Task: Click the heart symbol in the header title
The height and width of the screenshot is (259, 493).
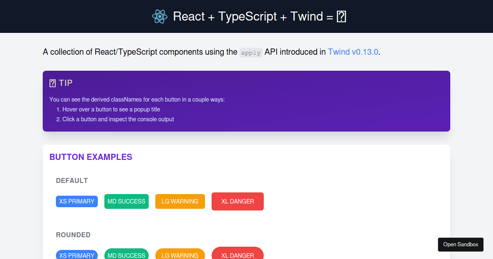Action: [341, 16]
